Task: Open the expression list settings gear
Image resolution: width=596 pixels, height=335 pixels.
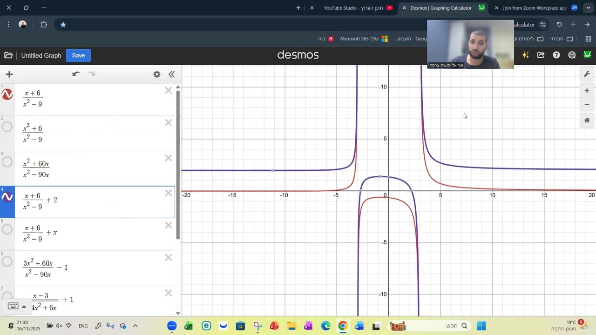Action: [157, 74]
